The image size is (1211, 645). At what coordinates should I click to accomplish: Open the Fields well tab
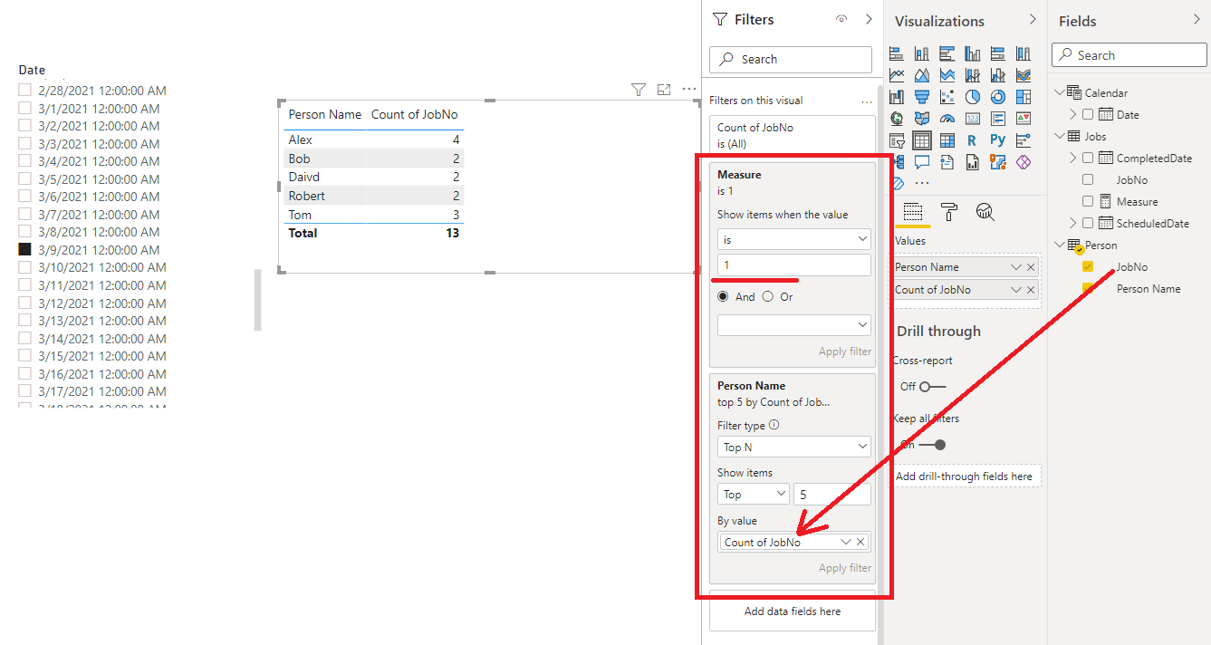913,212
